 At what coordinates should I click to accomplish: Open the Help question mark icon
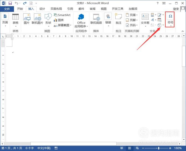click(x=158, y=3)
